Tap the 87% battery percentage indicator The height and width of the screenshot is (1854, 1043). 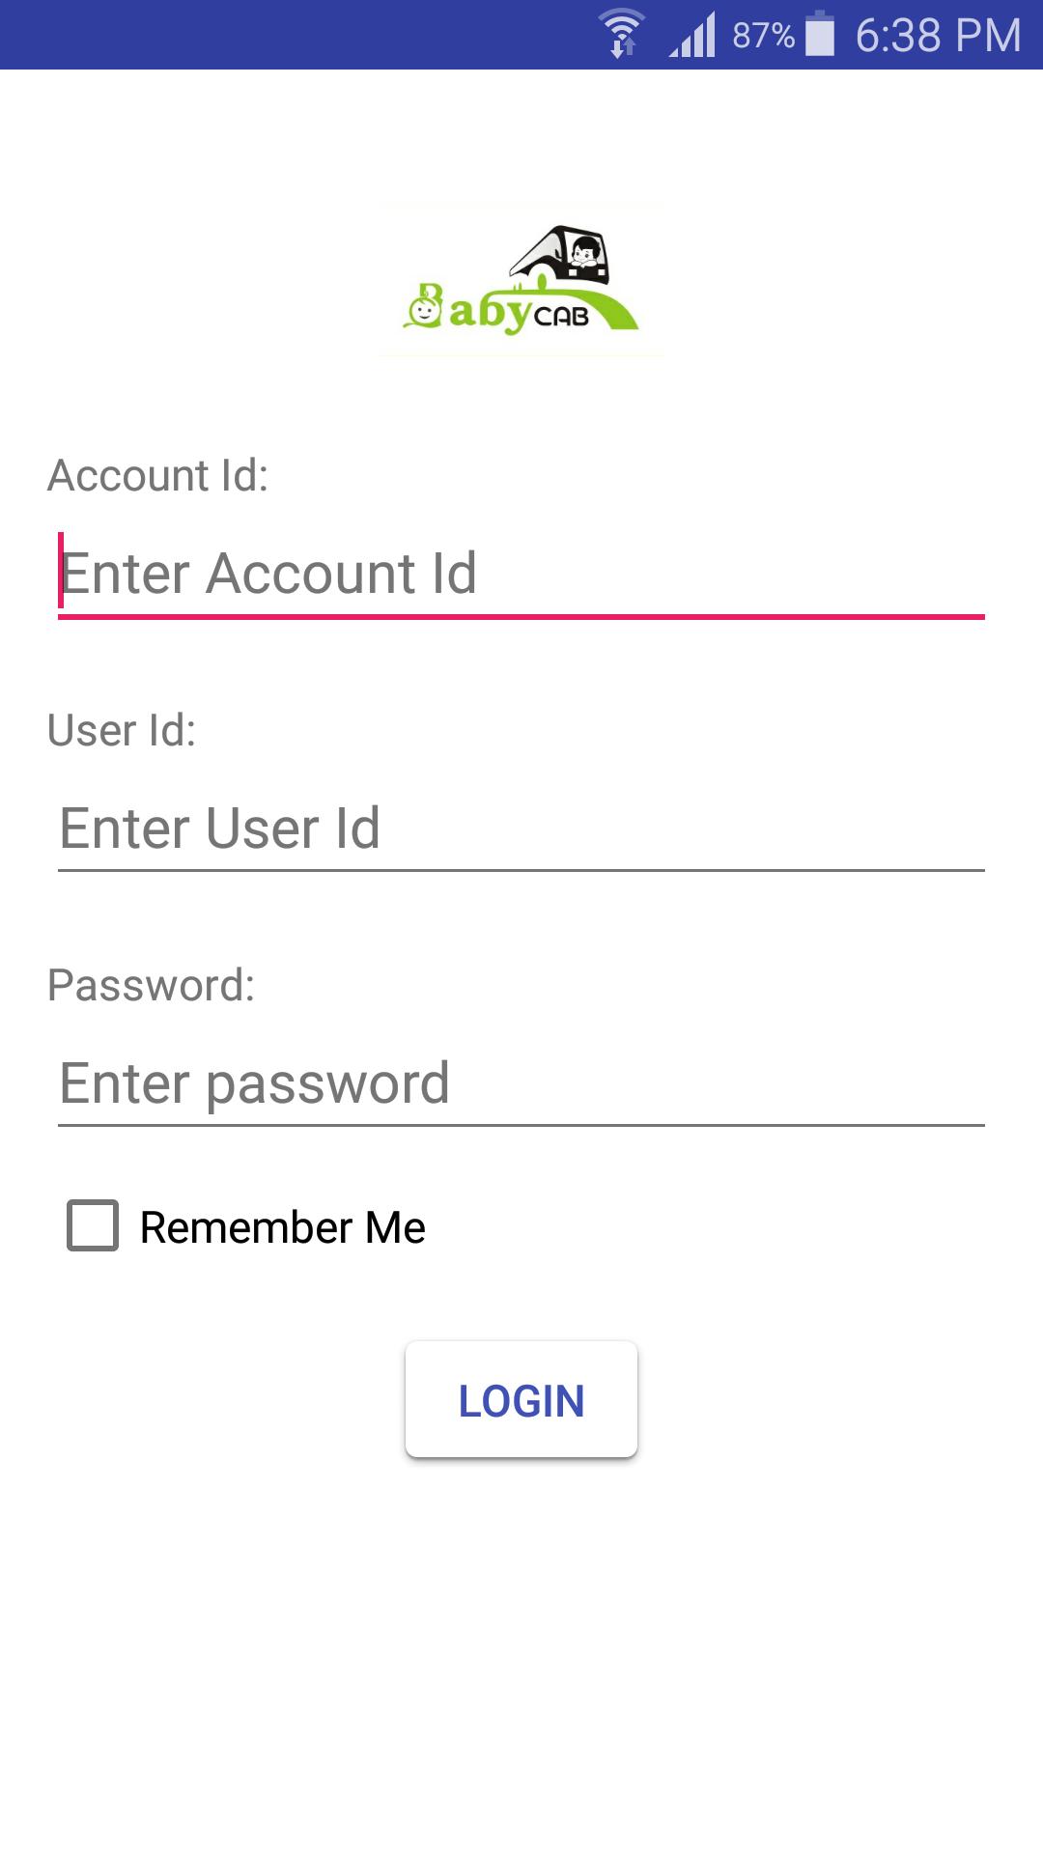click(763, 36)
